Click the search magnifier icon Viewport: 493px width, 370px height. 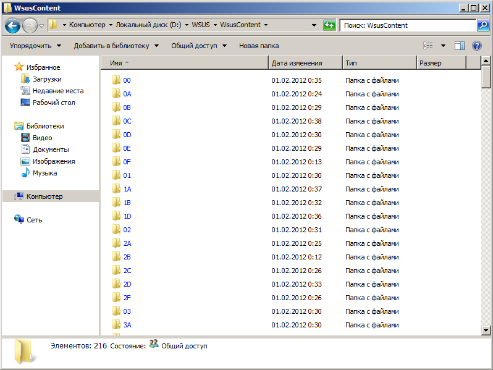click(483, 25)
